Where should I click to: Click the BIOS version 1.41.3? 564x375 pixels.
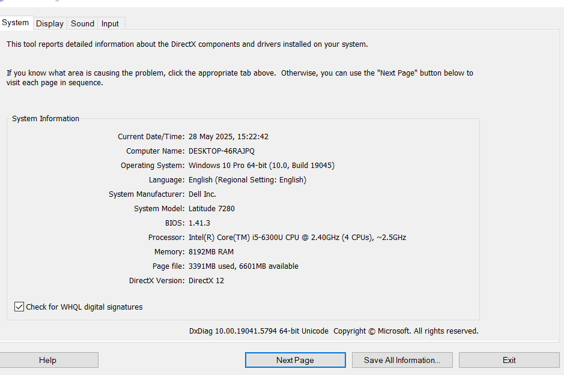(x=199, y=223)
